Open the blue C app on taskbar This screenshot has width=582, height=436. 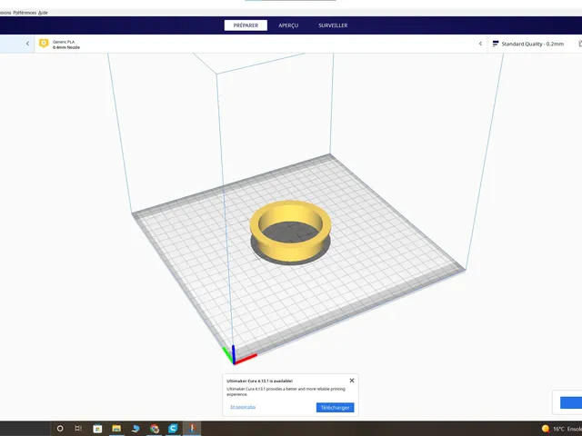(x=173, y=429)
